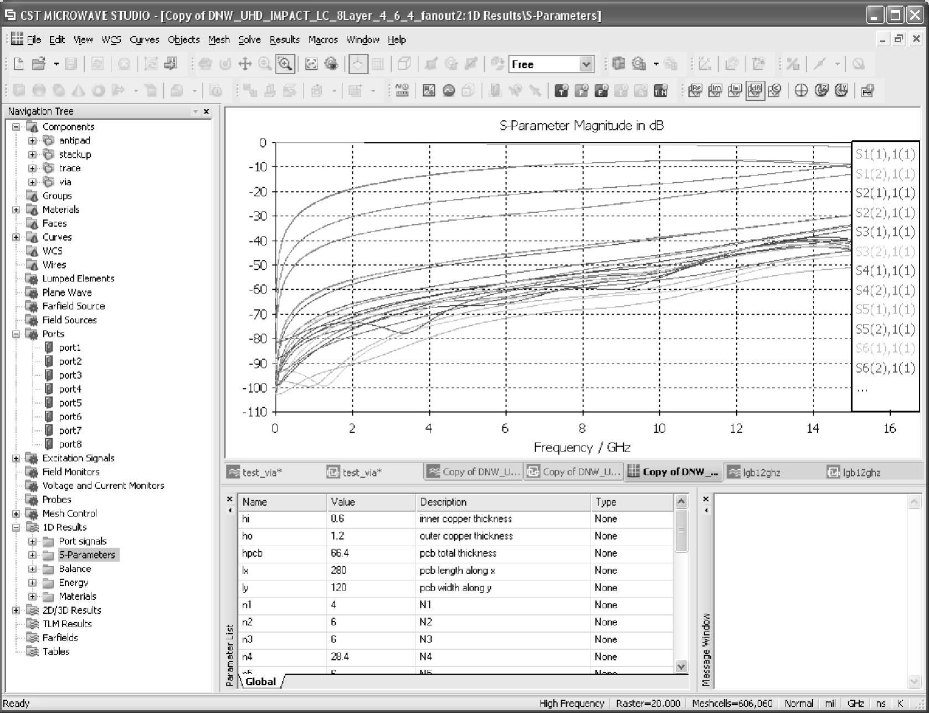
Task: Switch plot to Real part (Re)
Action: tap(695, 91)
